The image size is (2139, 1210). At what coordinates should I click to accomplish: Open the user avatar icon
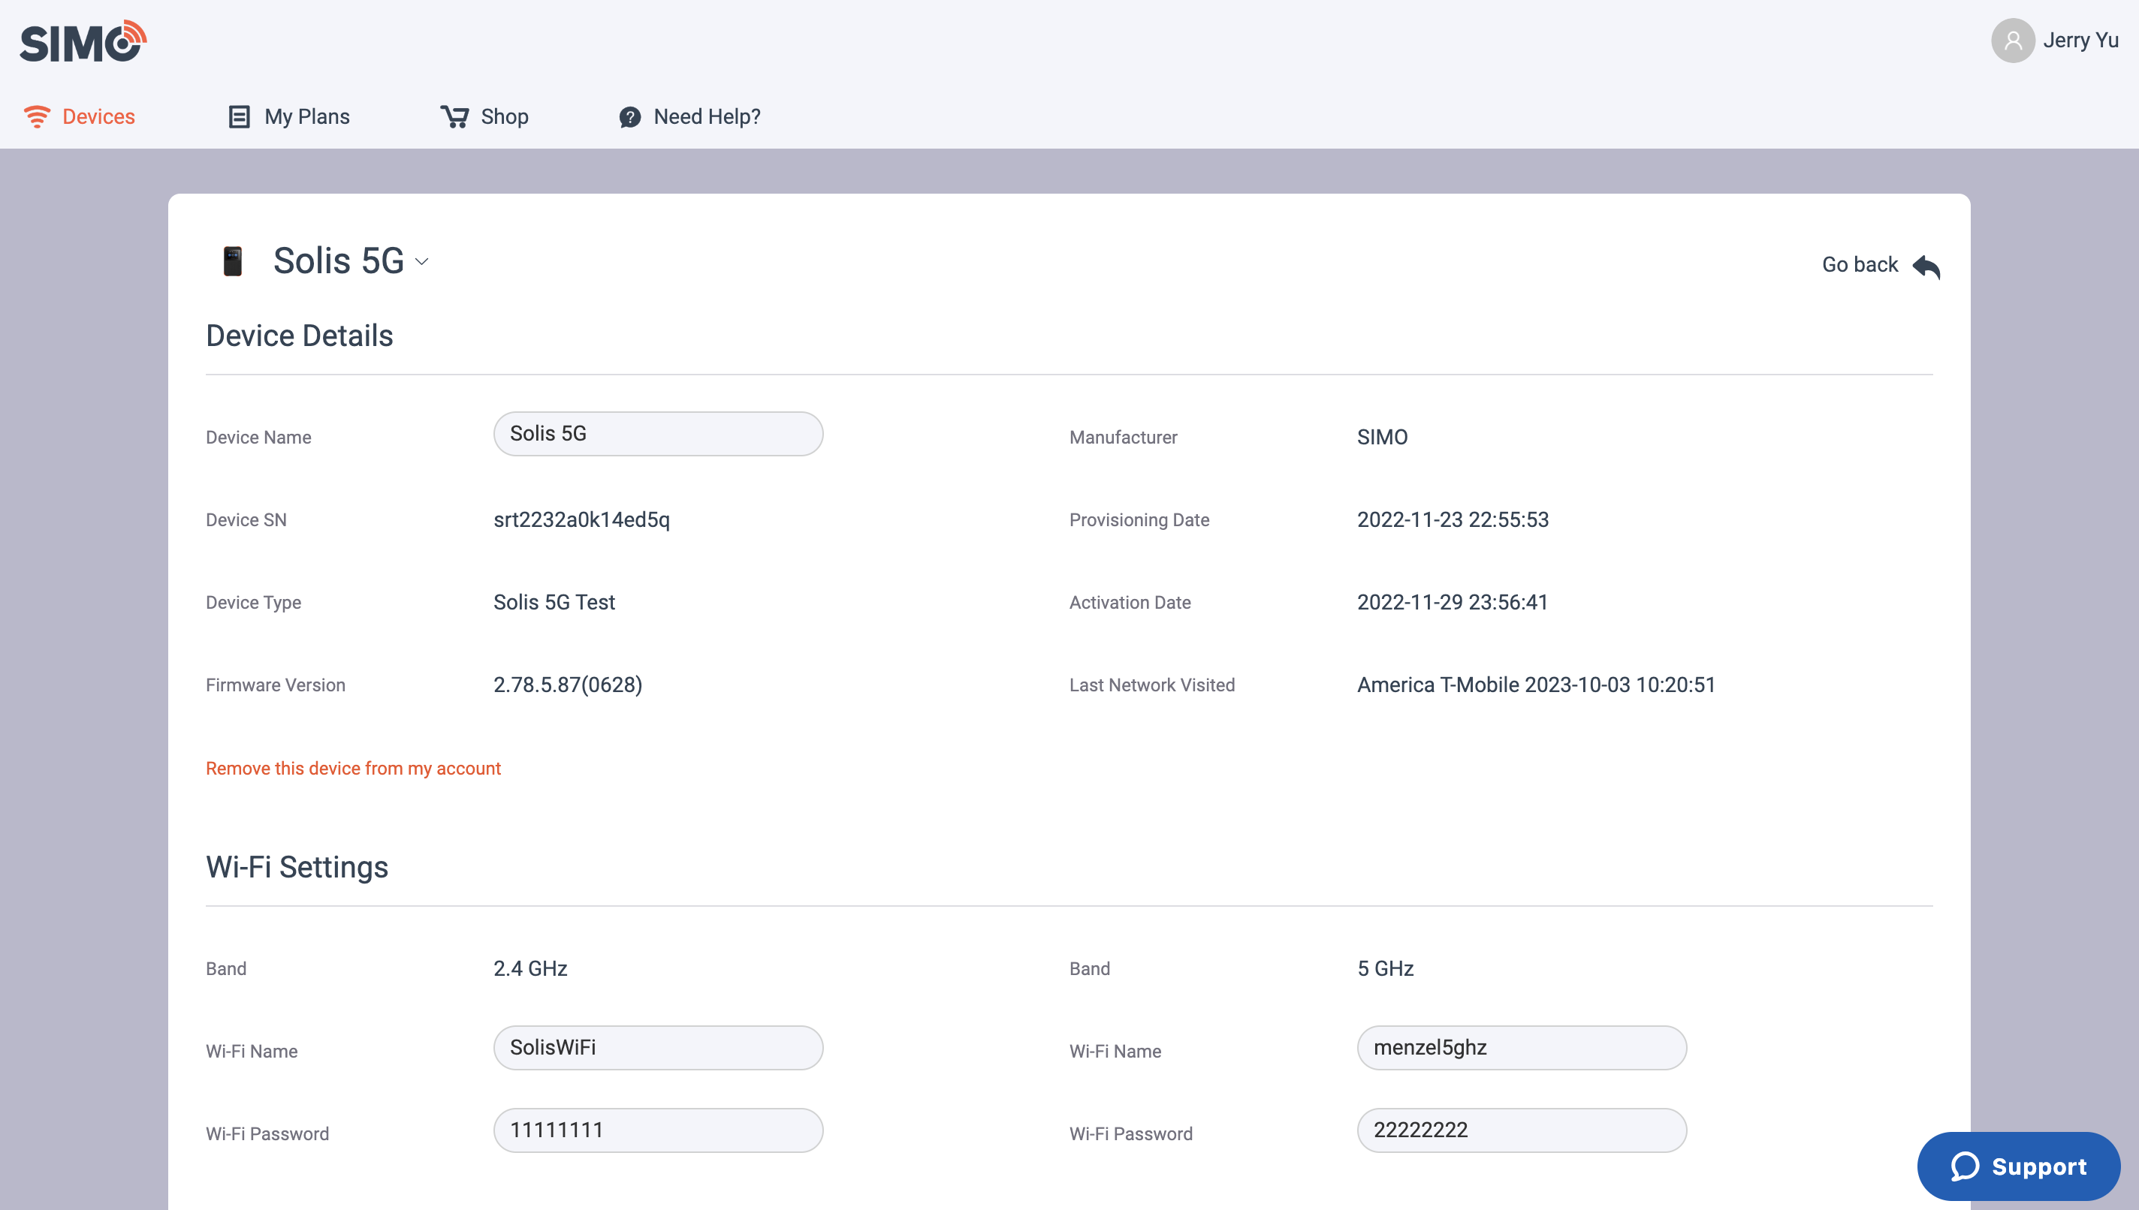[x=2013, y=40]
